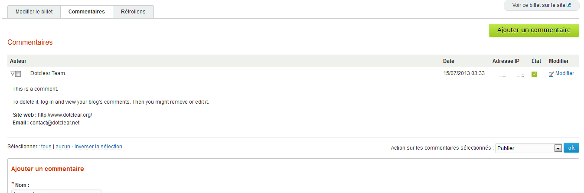Select the Commentaires tab
This screenshot has height=193, width=584.
click(x=87, y=12)
